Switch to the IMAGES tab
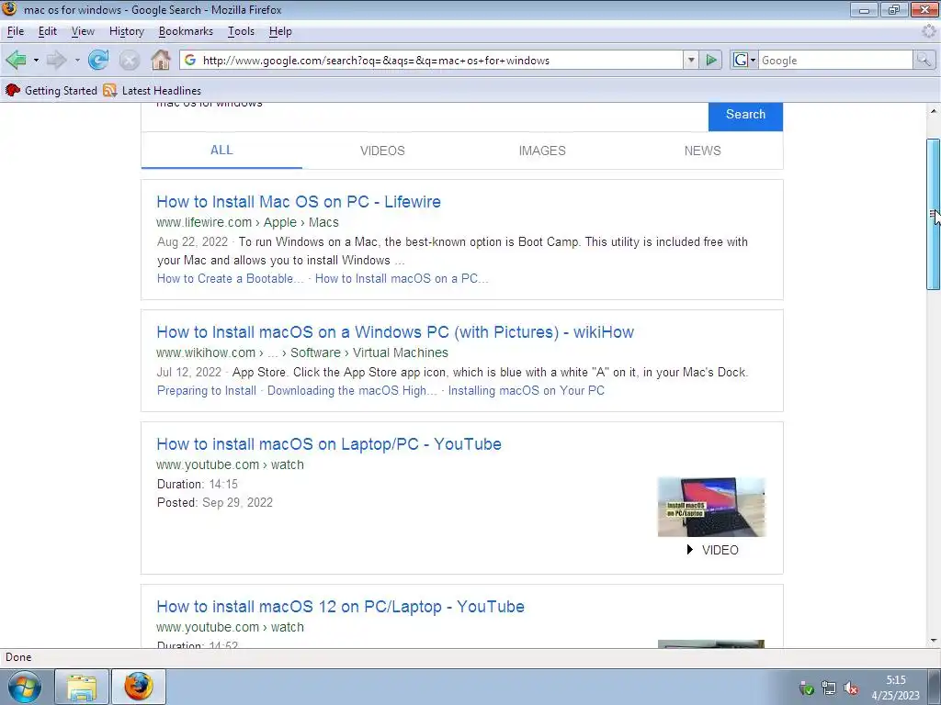This screenshot has height=705, width=941. coord(542,151)
